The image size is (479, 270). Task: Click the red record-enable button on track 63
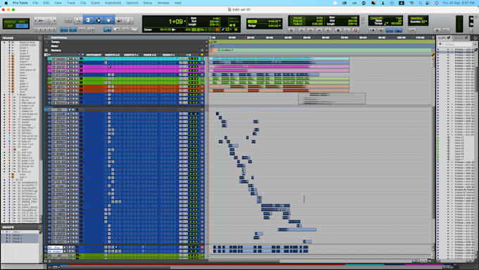(202, 247)
